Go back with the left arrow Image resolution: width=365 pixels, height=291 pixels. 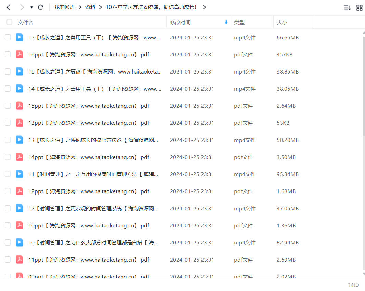[x=9, y=8]
